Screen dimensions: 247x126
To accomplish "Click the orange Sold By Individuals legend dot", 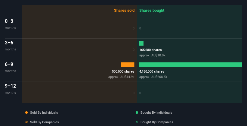I will pyautogui.click(x=26, y=112).
